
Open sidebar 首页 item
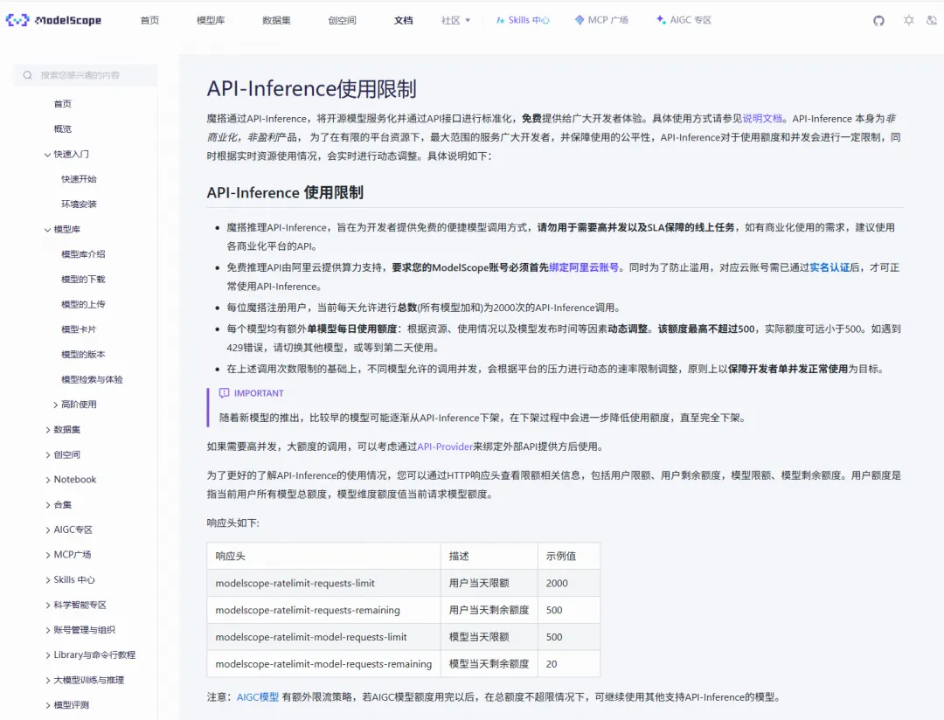click(x=63, y=104)
